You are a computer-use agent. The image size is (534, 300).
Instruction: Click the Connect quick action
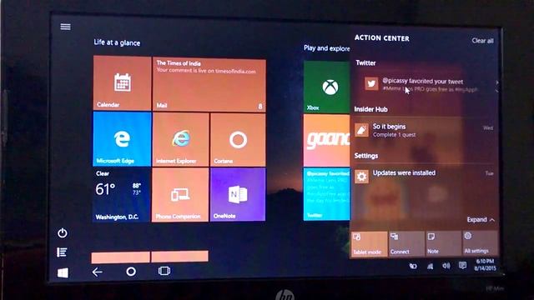(406, 243)
